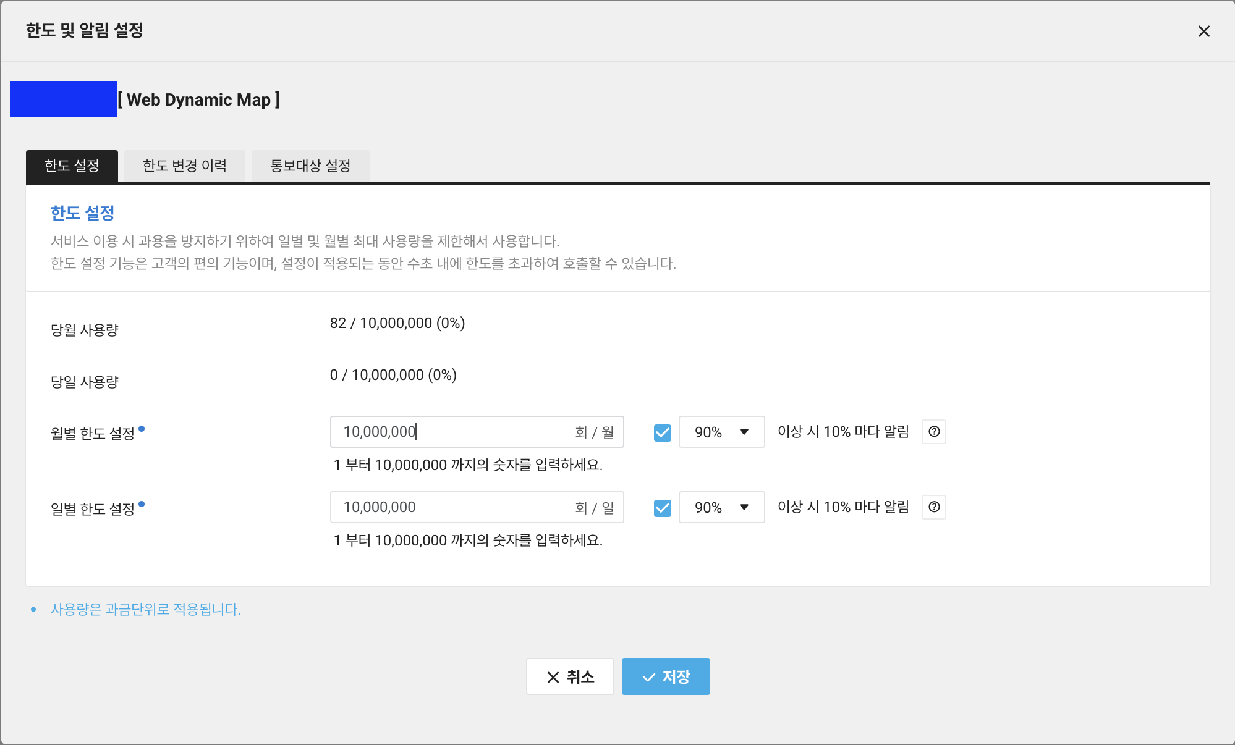Click the X icon on 취소 button
Screen dimensions: 1235x745
[x=553, y=677]
